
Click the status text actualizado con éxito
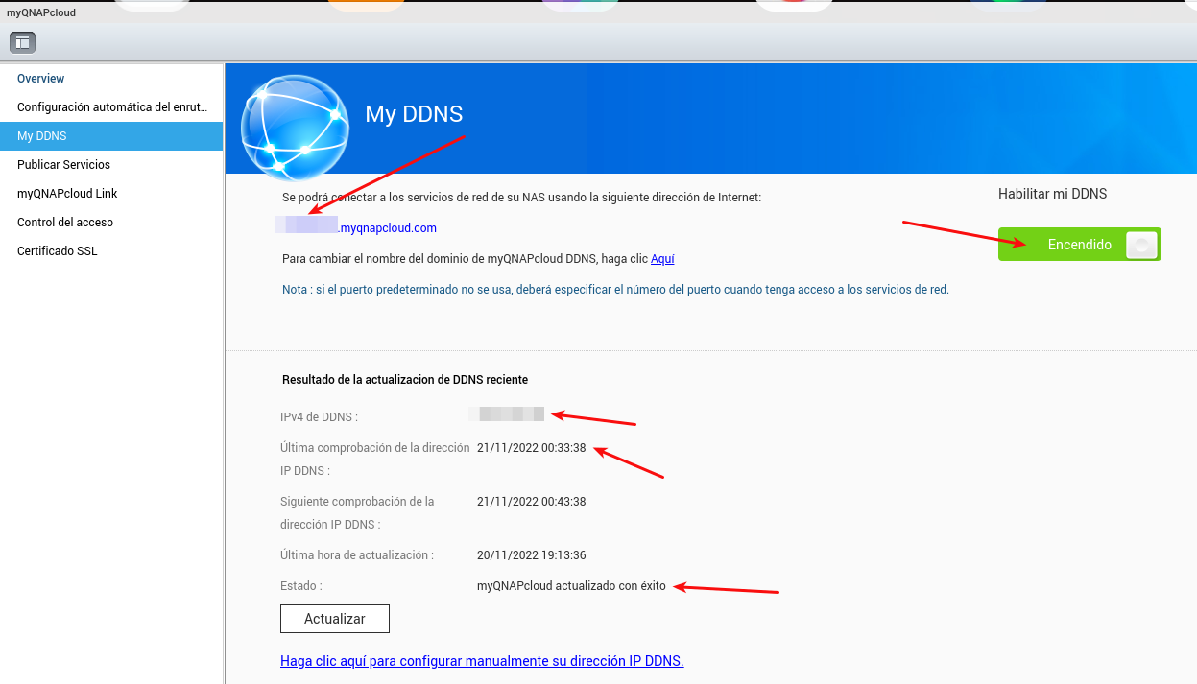coord(571,586)
